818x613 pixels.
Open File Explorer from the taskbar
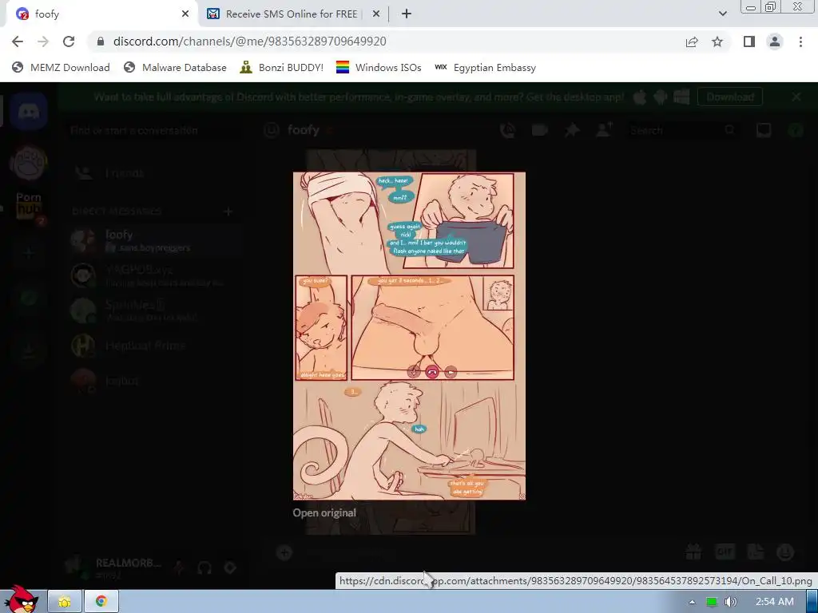pyautogui.click(x=65, y=602)
